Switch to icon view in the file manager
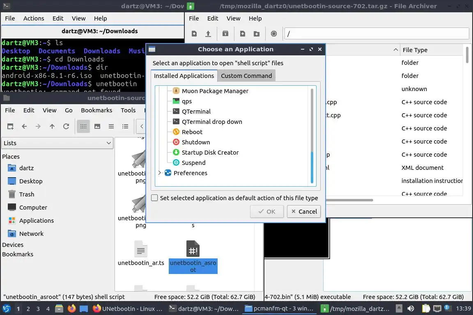This screenshot has height=315, width=473. (x=83, y=126)
